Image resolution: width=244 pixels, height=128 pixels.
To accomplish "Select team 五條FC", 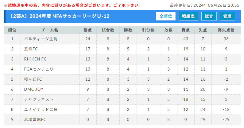I will click(x=31, y=49).
